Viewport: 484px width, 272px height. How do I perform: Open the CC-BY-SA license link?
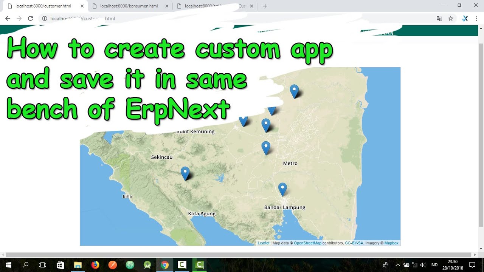pyautogui.click(x=354, y=243)
